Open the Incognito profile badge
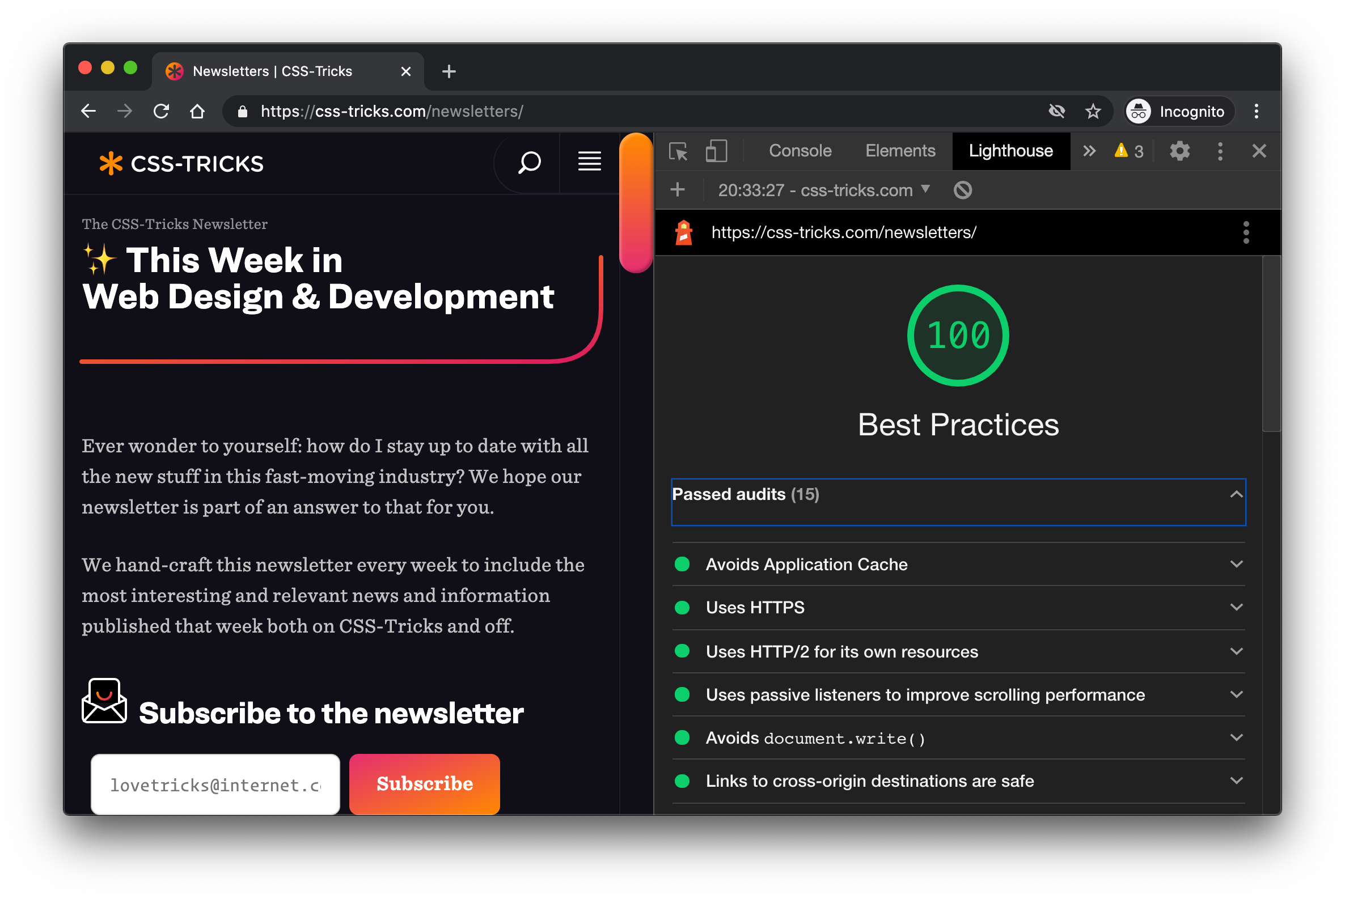This screenshot has width=1345, height=899. [1178, 111]
